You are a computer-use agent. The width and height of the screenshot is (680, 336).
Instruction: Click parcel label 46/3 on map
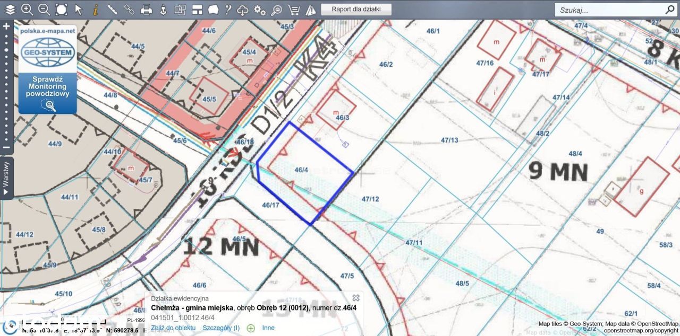[x=343, y=117]
